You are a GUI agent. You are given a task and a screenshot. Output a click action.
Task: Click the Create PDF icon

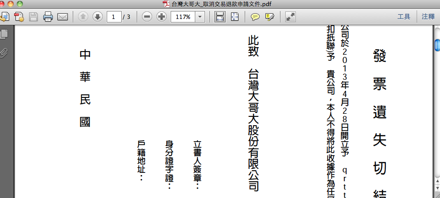coord(19,17)
